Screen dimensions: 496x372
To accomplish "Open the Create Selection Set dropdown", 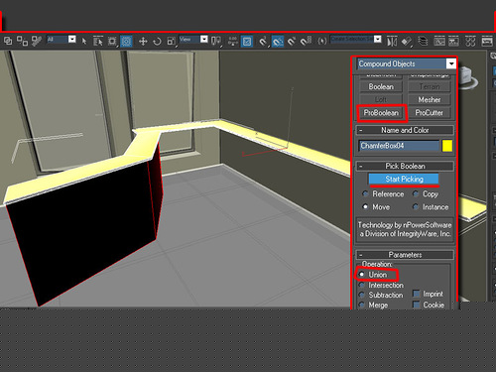I will (x=378, y=40).
